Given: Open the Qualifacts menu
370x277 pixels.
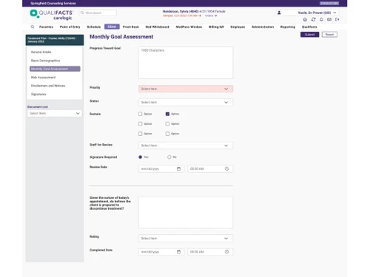Looking at the screenshot, I should click(309, 27).
